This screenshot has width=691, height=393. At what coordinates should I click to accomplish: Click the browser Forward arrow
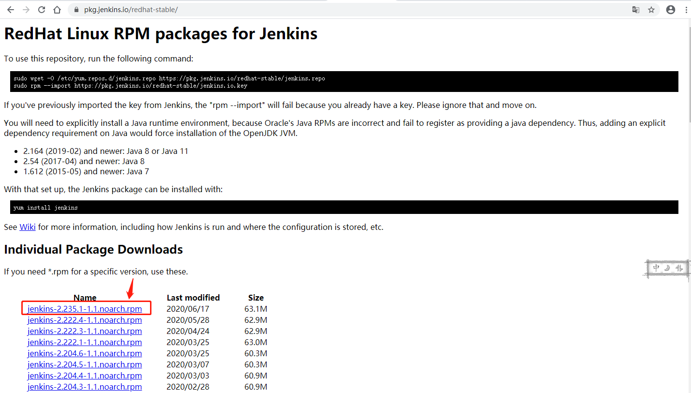(x=26, y=10)
